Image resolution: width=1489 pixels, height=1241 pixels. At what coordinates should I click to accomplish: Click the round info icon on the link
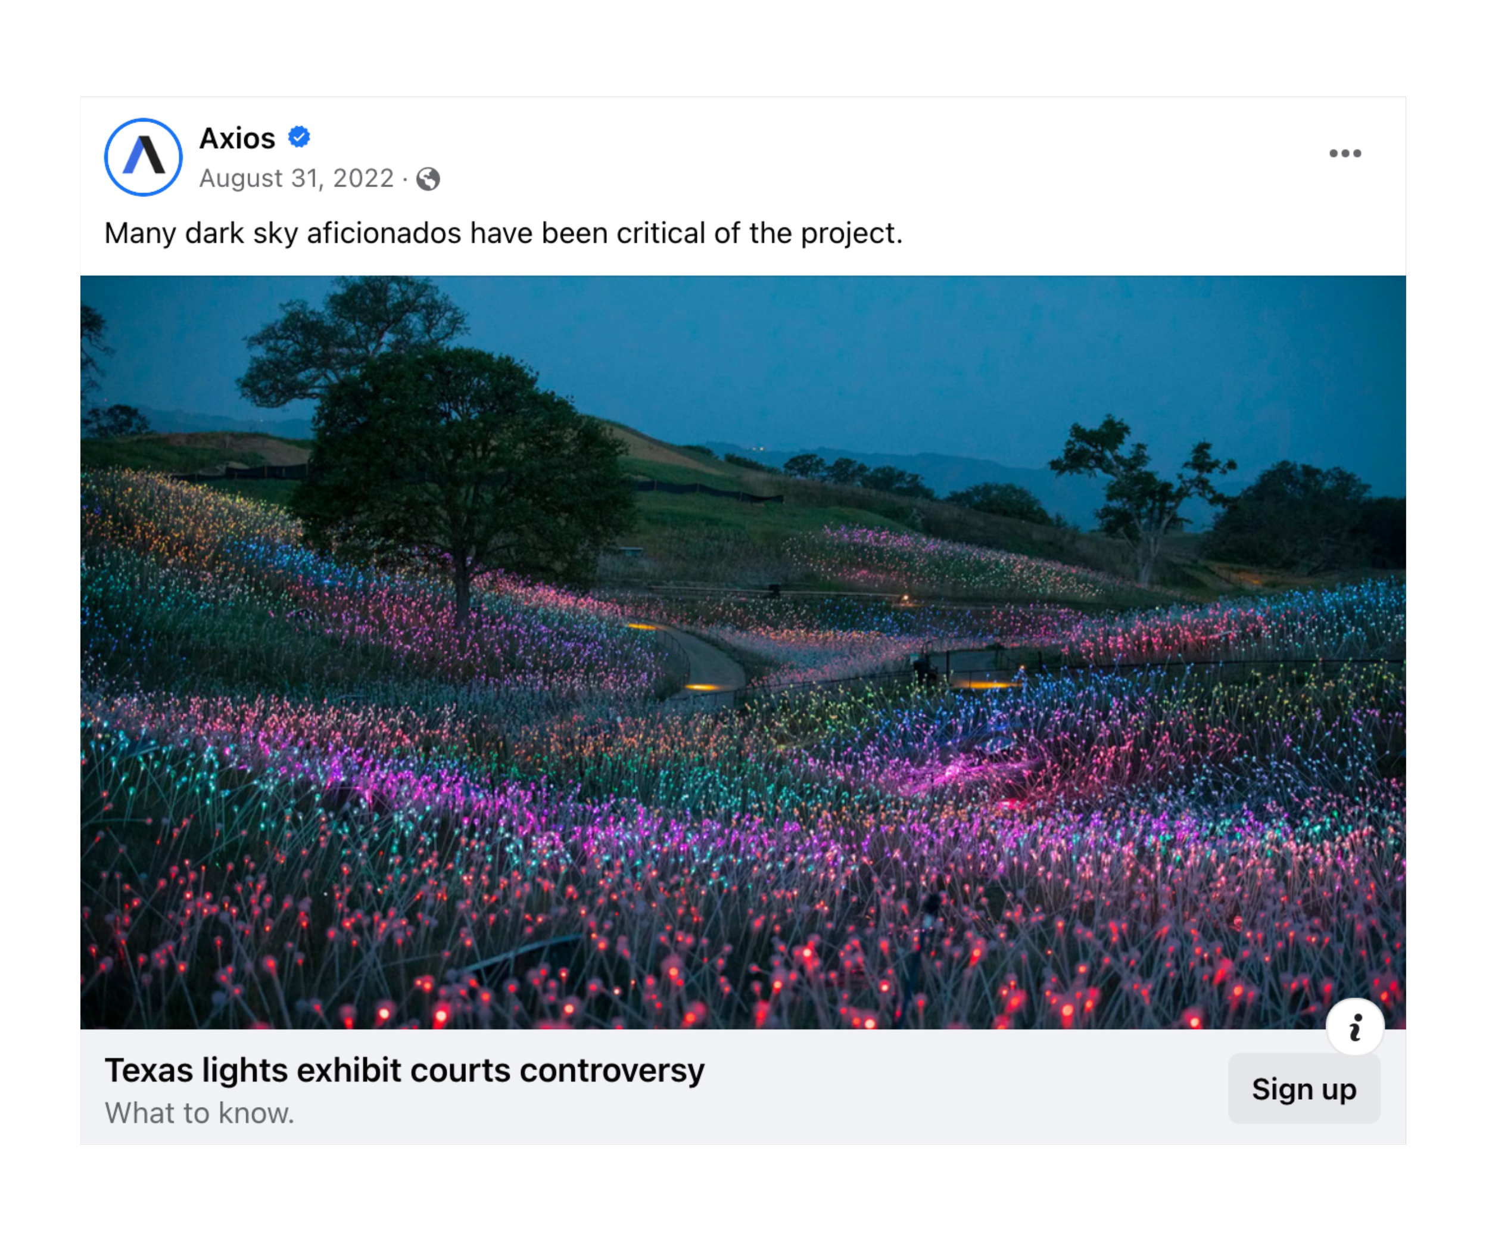tap(1354, 1027)
